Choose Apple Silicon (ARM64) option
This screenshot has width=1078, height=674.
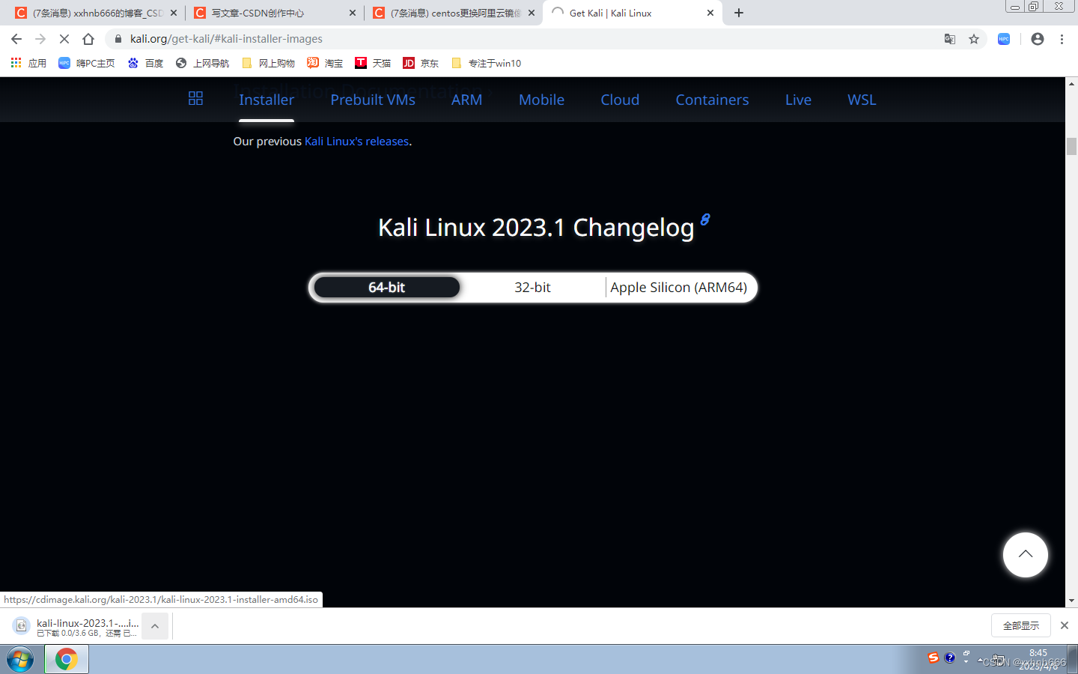tap(679, 287)
